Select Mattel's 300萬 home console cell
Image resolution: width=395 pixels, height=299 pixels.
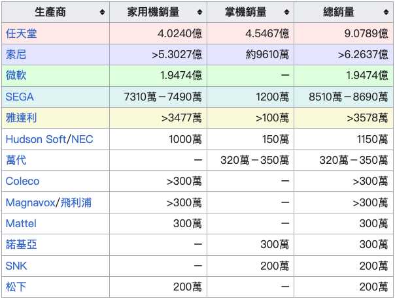coord(158,223)
